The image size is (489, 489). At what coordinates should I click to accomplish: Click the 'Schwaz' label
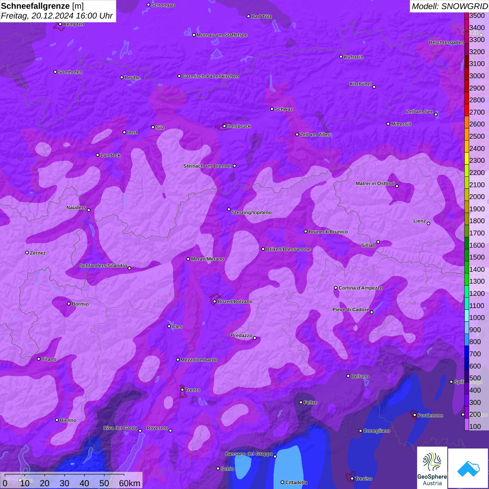pyautogui.click(x=284, y=109)
